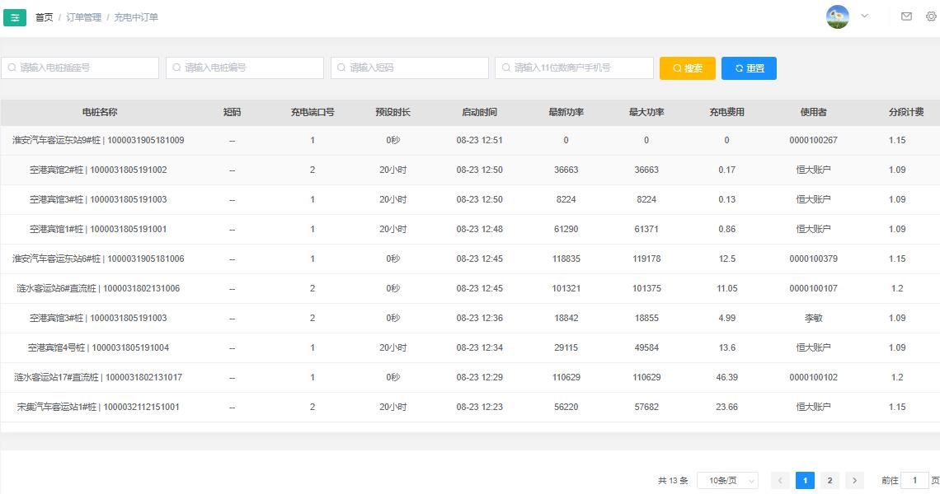
Task: Click the orange 搜索 search button
Action: (x=688, y=68)
